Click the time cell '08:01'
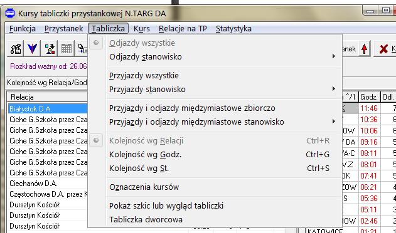The image size is (396, 233). [369, 165]
